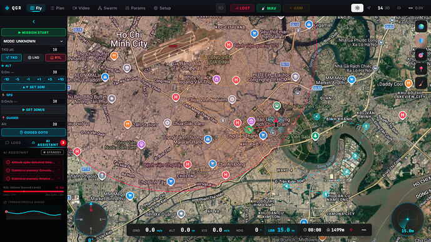Click the 00:00 flight timer
Screen dimensions: 431x242
[312, 230]
